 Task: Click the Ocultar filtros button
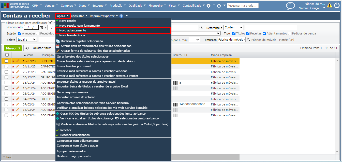tap(42, 48)
